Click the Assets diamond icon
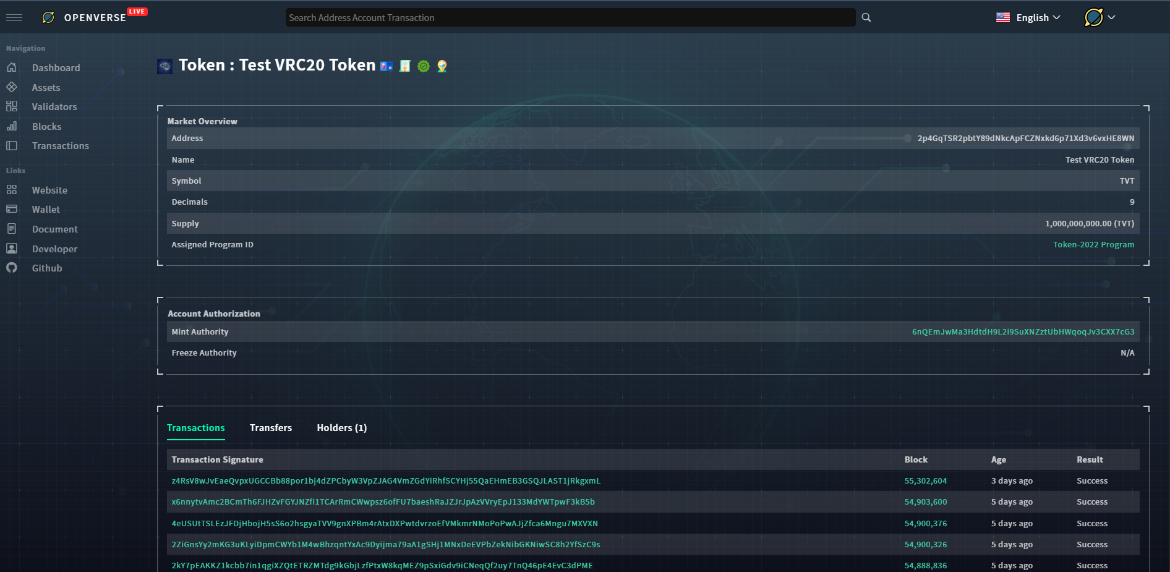Screen dimensions: 1170x572 12,87
